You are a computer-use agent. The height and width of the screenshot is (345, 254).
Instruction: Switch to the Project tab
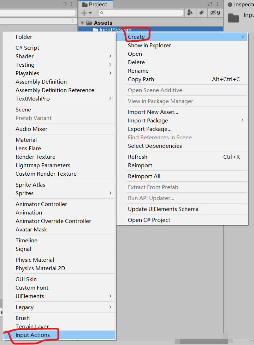click(95, 5)
